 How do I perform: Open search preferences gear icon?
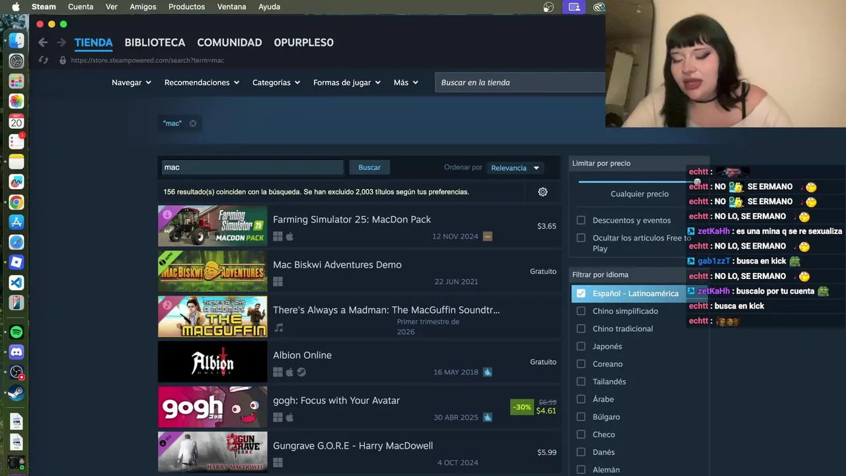543,192
